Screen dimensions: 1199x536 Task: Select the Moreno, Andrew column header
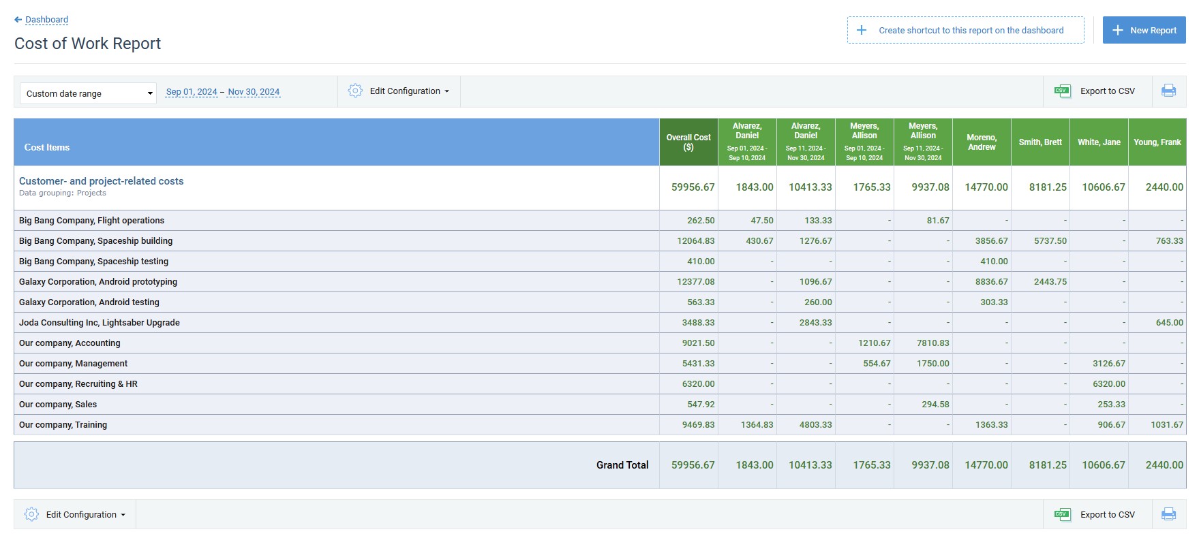[982, 142]
